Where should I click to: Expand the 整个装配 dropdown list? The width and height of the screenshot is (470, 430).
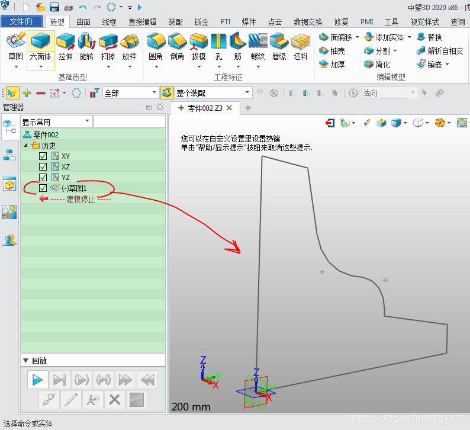[x=248, y=93]
